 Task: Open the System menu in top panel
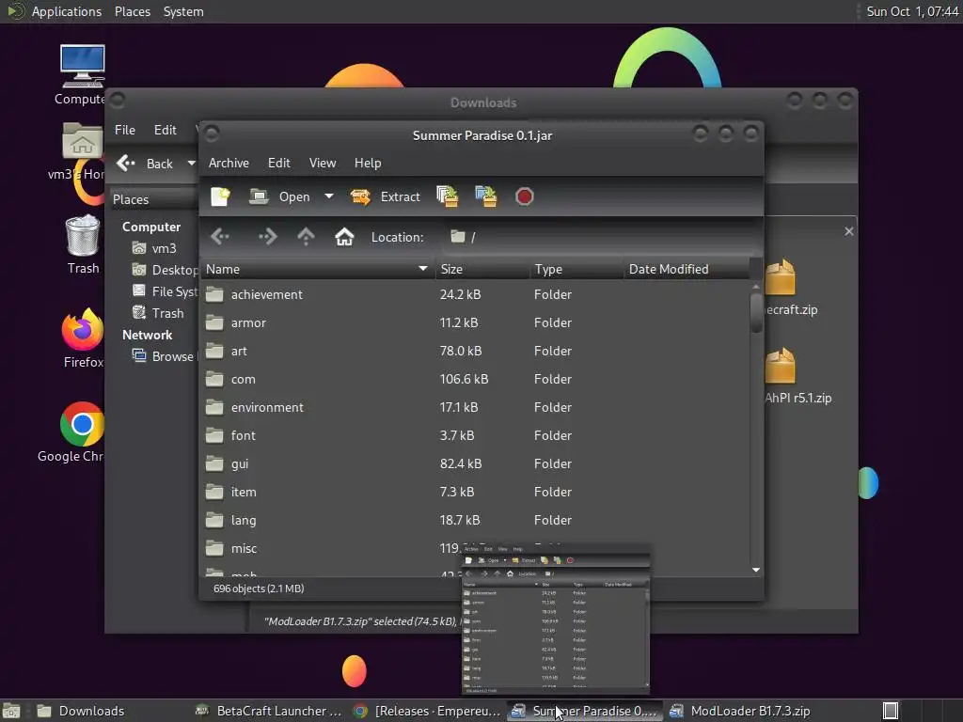click(183, 11)
